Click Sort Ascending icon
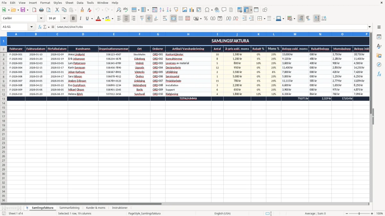This screenshot has height=216, width=385. 162,10
